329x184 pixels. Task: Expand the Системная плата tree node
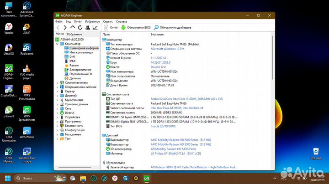(x=57, y=83)
